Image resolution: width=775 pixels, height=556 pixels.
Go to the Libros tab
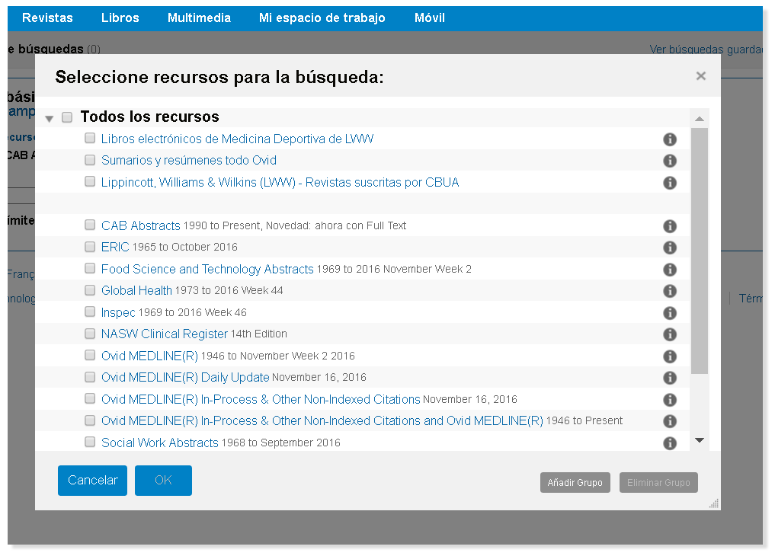pyautogui.click(x=120, y=18)
